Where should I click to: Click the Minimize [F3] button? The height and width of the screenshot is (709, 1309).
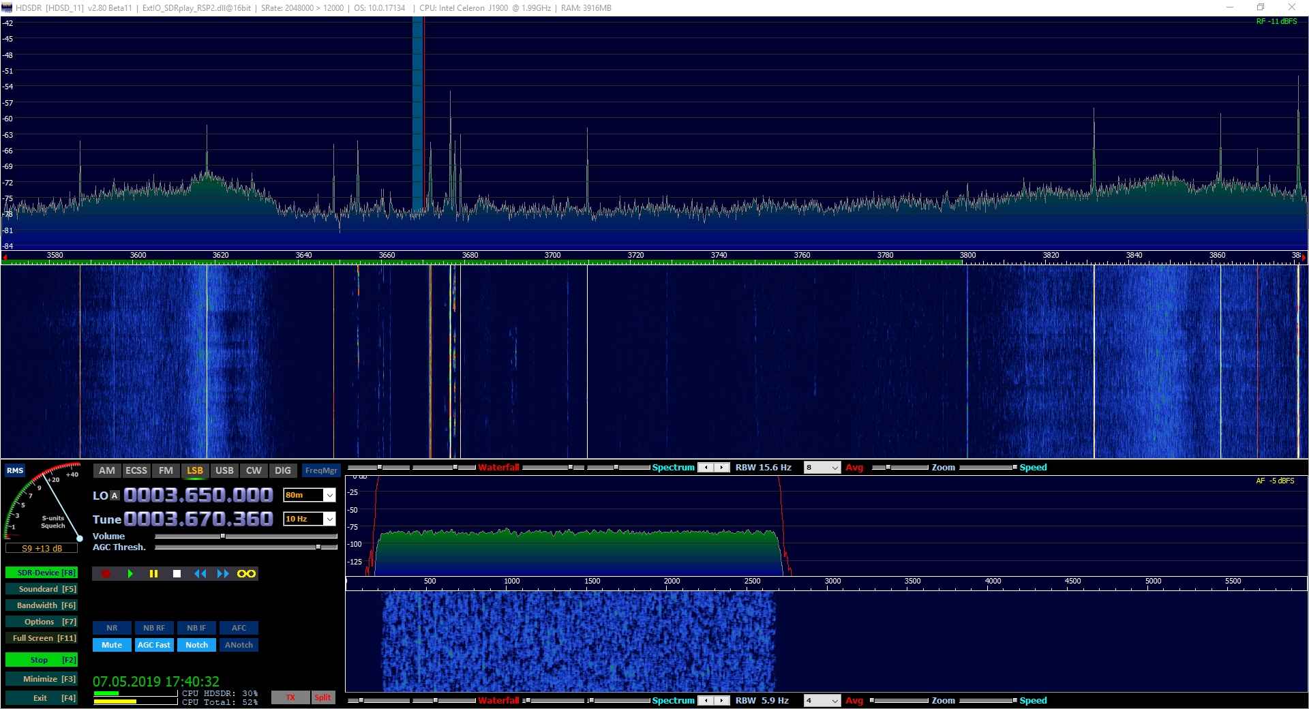[42, 679]
